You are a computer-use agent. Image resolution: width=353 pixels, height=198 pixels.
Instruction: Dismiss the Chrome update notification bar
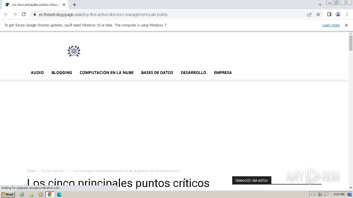pyautogui.click(x=346, y=25)
